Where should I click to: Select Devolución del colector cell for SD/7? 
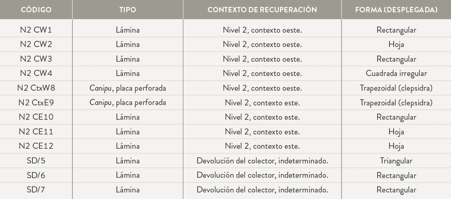pyautogui.click(x=262, y=190)
